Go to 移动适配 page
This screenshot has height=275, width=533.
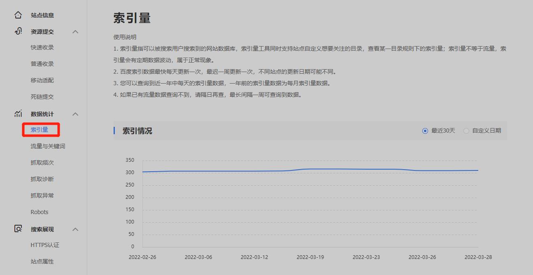click(42, 80)
